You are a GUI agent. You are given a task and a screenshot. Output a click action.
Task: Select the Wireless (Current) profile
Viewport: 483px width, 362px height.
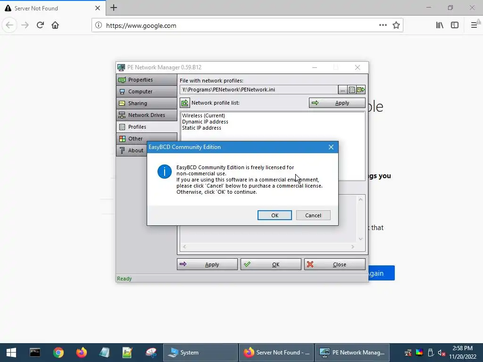203,115
